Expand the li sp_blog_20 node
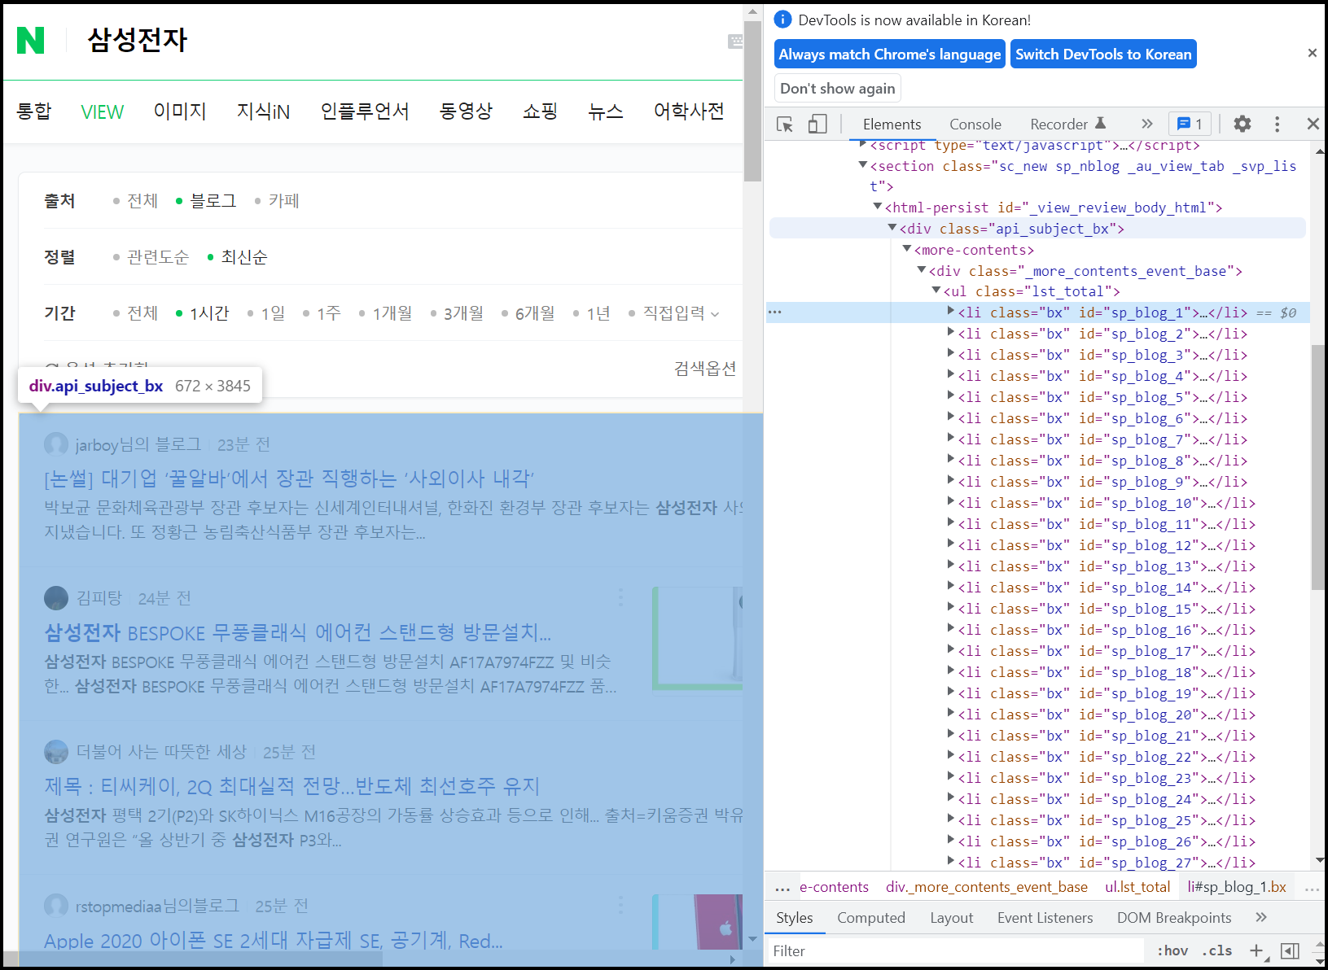Viewport: 1328px width, 970px height. [x=950, y=714]
